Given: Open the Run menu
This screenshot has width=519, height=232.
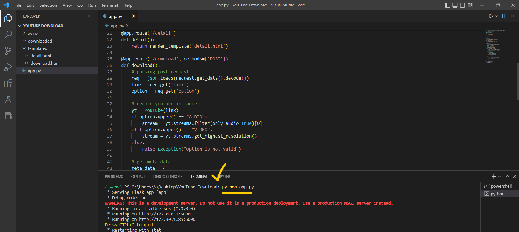Looking at the screenshot, I should 92,5.
